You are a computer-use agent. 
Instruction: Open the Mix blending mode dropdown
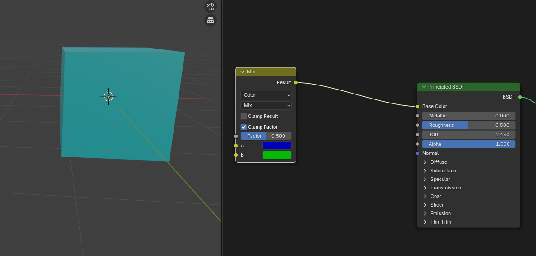coord(266,105)
